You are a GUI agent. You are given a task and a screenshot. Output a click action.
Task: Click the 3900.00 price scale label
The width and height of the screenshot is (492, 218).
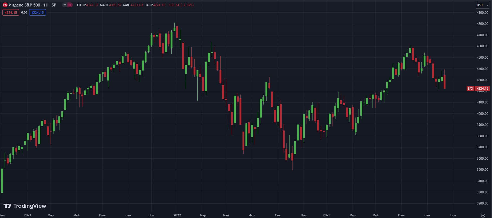point(483,125)
